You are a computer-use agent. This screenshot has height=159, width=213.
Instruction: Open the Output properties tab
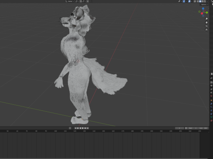click(211, 86)
